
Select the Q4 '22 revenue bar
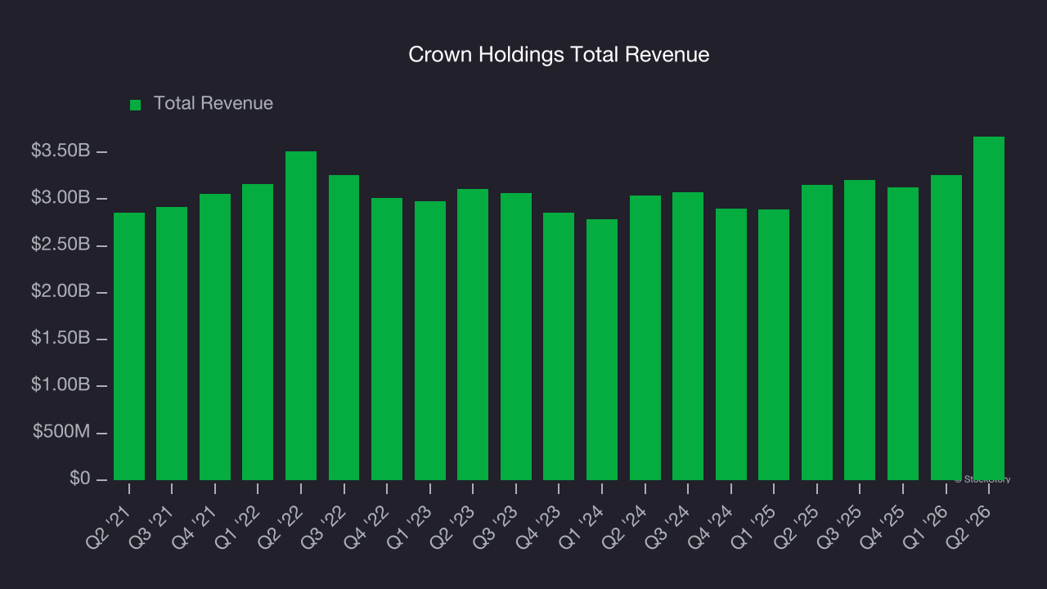click(387, 339)
